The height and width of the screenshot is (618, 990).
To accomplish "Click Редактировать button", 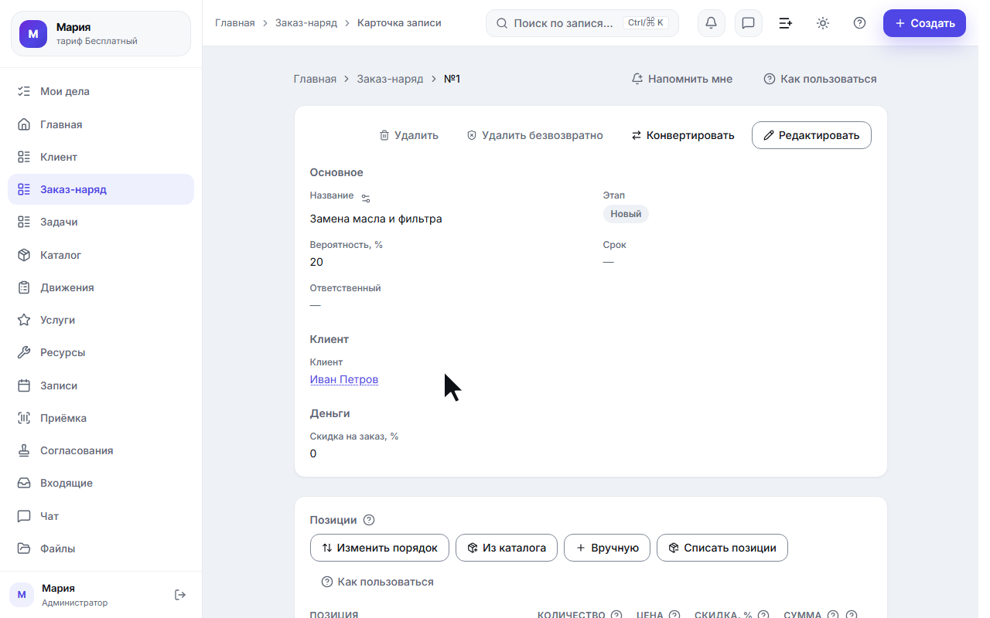I will 811,135.
